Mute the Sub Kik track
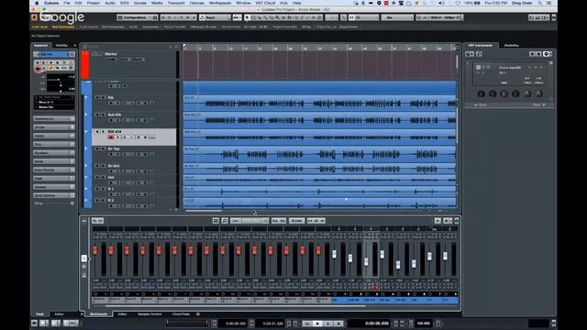 coord(97,115)
